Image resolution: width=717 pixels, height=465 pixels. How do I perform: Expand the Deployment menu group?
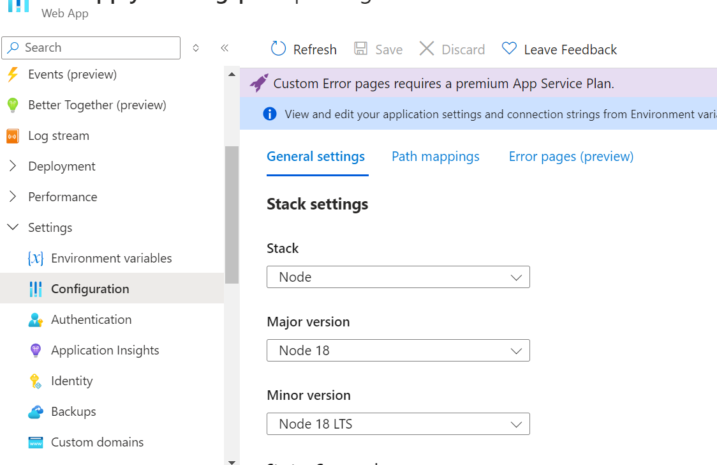pyautogui.click(x=13, y=166)
